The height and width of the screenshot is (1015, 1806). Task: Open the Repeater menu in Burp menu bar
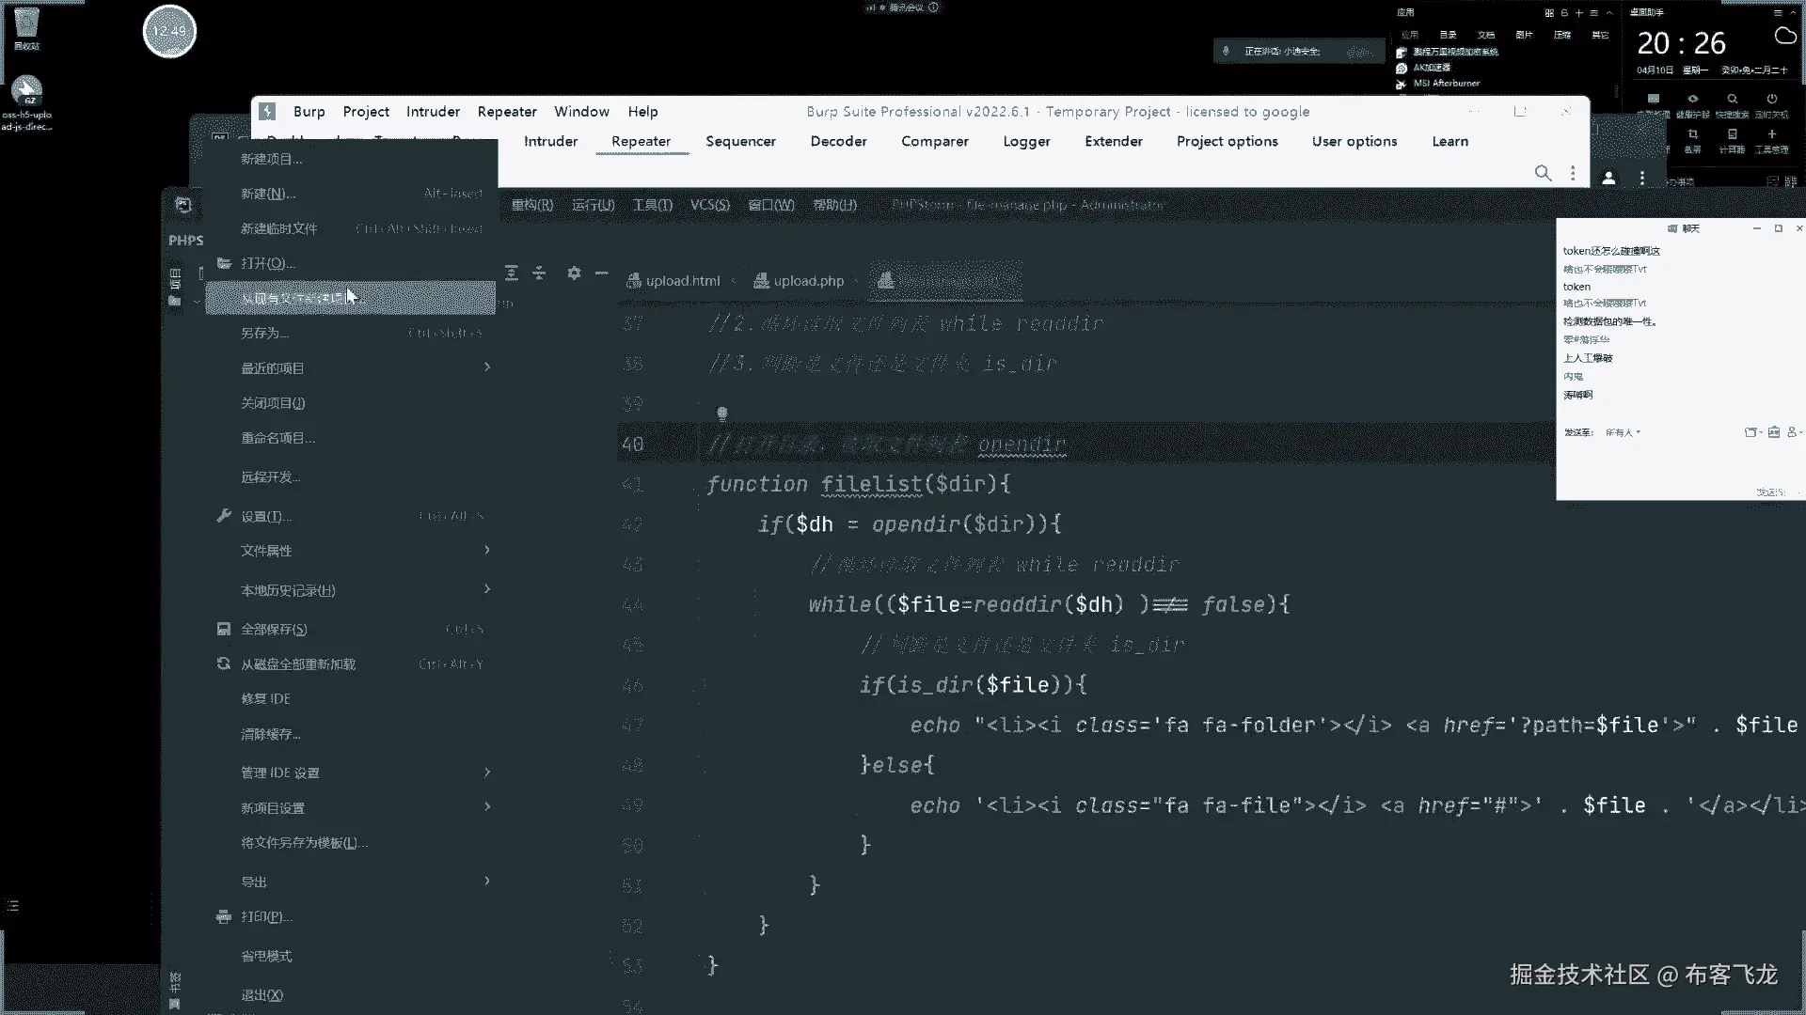point(506,111)
